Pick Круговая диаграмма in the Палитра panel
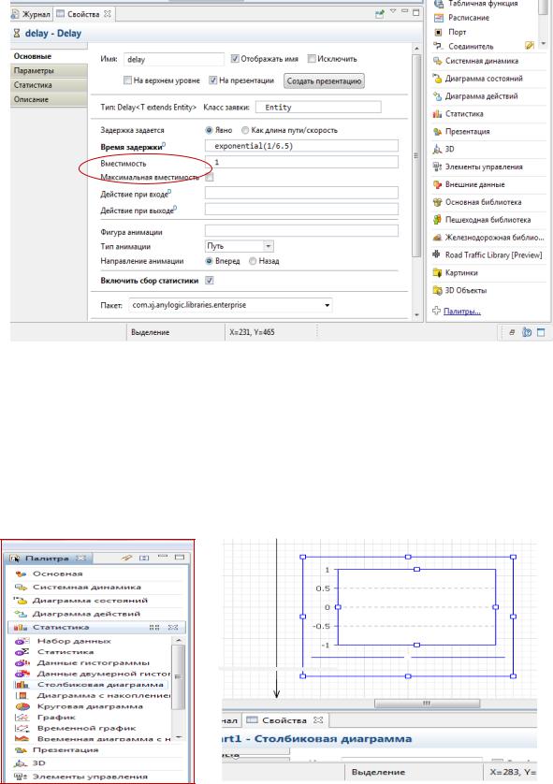Viewport: 553px width, 784px height. tap(90, 706)
